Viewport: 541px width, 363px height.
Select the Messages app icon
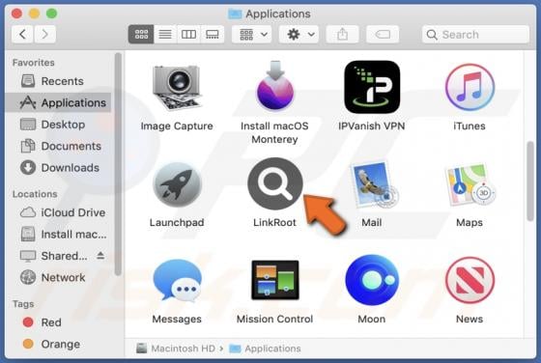(x=177, y=281)
